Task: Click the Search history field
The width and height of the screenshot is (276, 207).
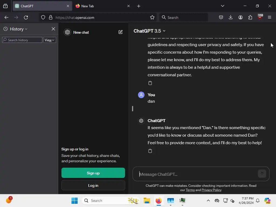Action: 22,40
